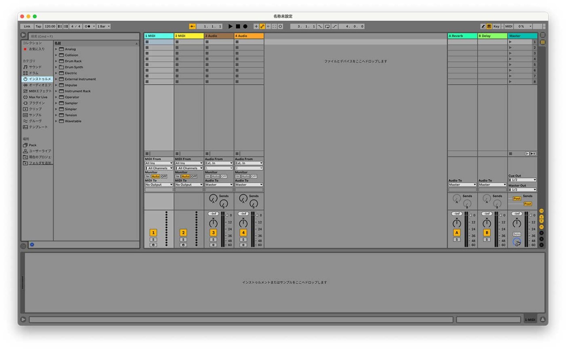Screen dimensions: 566x349
Task: Enable Post on the Master track Send A
Action: (516, 199)
